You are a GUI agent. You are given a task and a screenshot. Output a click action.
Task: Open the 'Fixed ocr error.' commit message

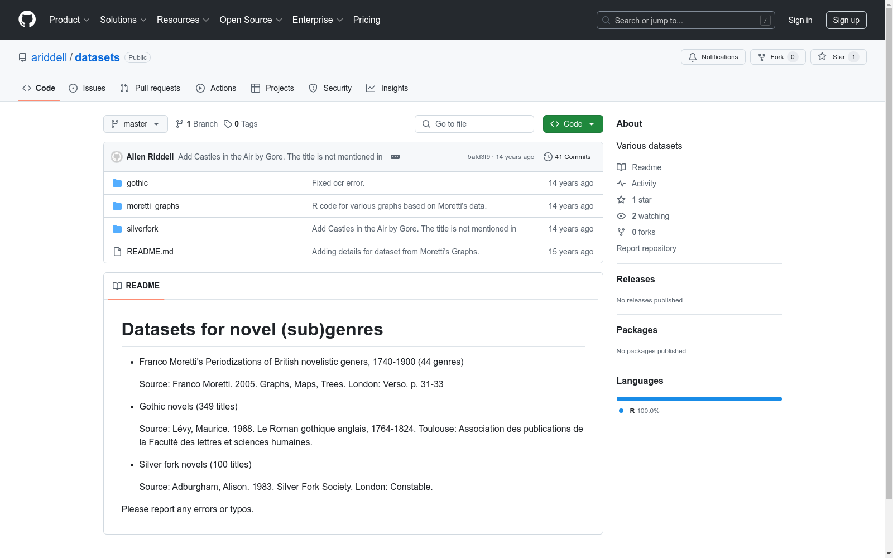pyautogui.click(x=338, y=183)
